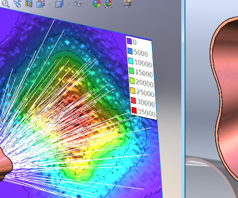Click the purple 0 legend swatch
Screen dimensions: 238x198
(129, 41)
